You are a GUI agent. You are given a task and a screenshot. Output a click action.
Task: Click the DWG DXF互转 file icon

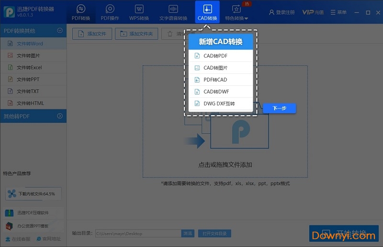click(197, 104)
